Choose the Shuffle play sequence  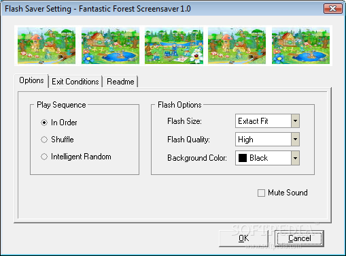(44, 140)
